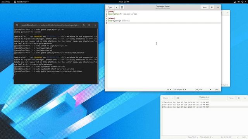The height and width of the screenshot is (139, 248).
Task: Click Open button in myscript.timer window
Action: (x=110, y=7)
